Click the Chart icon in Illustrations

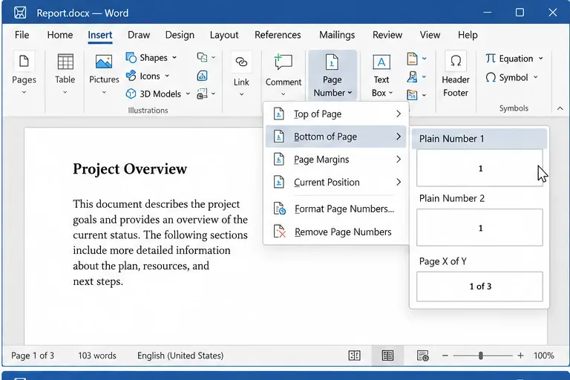tap(202, 76)
